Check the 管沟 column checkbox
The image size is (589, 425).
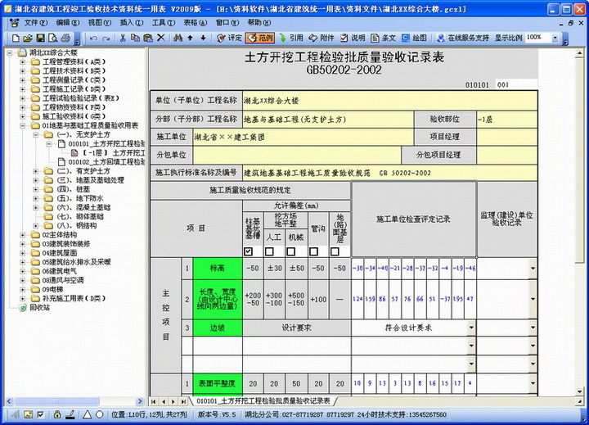(313, 251)
